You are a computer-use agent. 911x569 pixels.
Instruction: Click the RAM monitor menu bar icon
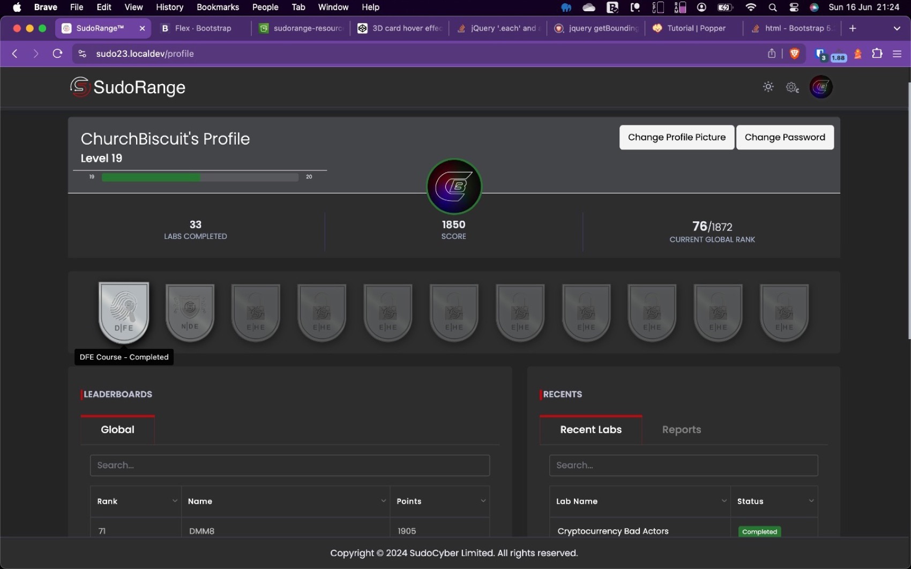680,8
